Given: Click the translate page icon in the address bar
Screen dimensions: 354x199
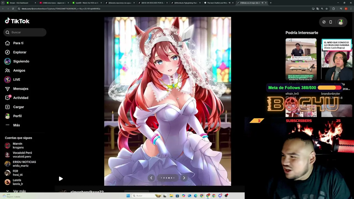Looking at the screenshot, I should [318, 9].
